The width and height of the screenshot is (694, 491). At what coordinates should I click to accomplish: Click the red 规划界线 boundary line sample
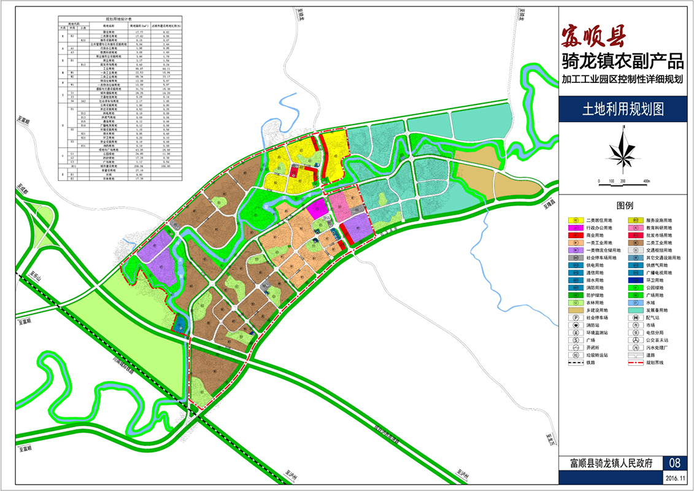[633, 362]
